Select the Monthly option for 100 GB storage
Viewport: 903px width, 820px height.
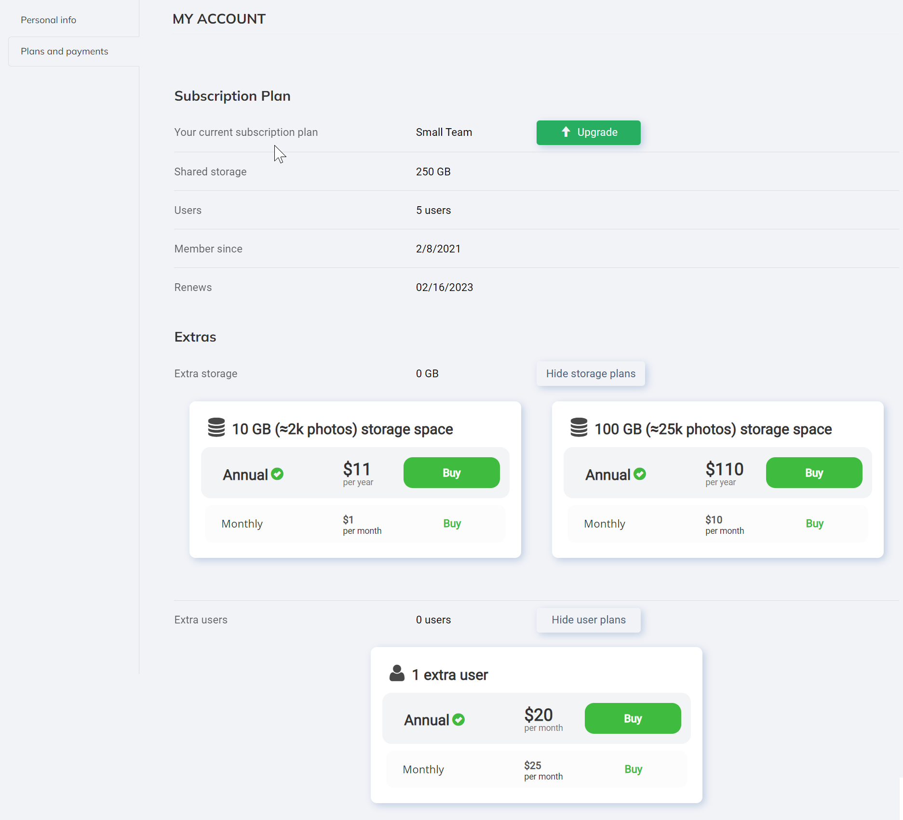[x=605, y=524]
